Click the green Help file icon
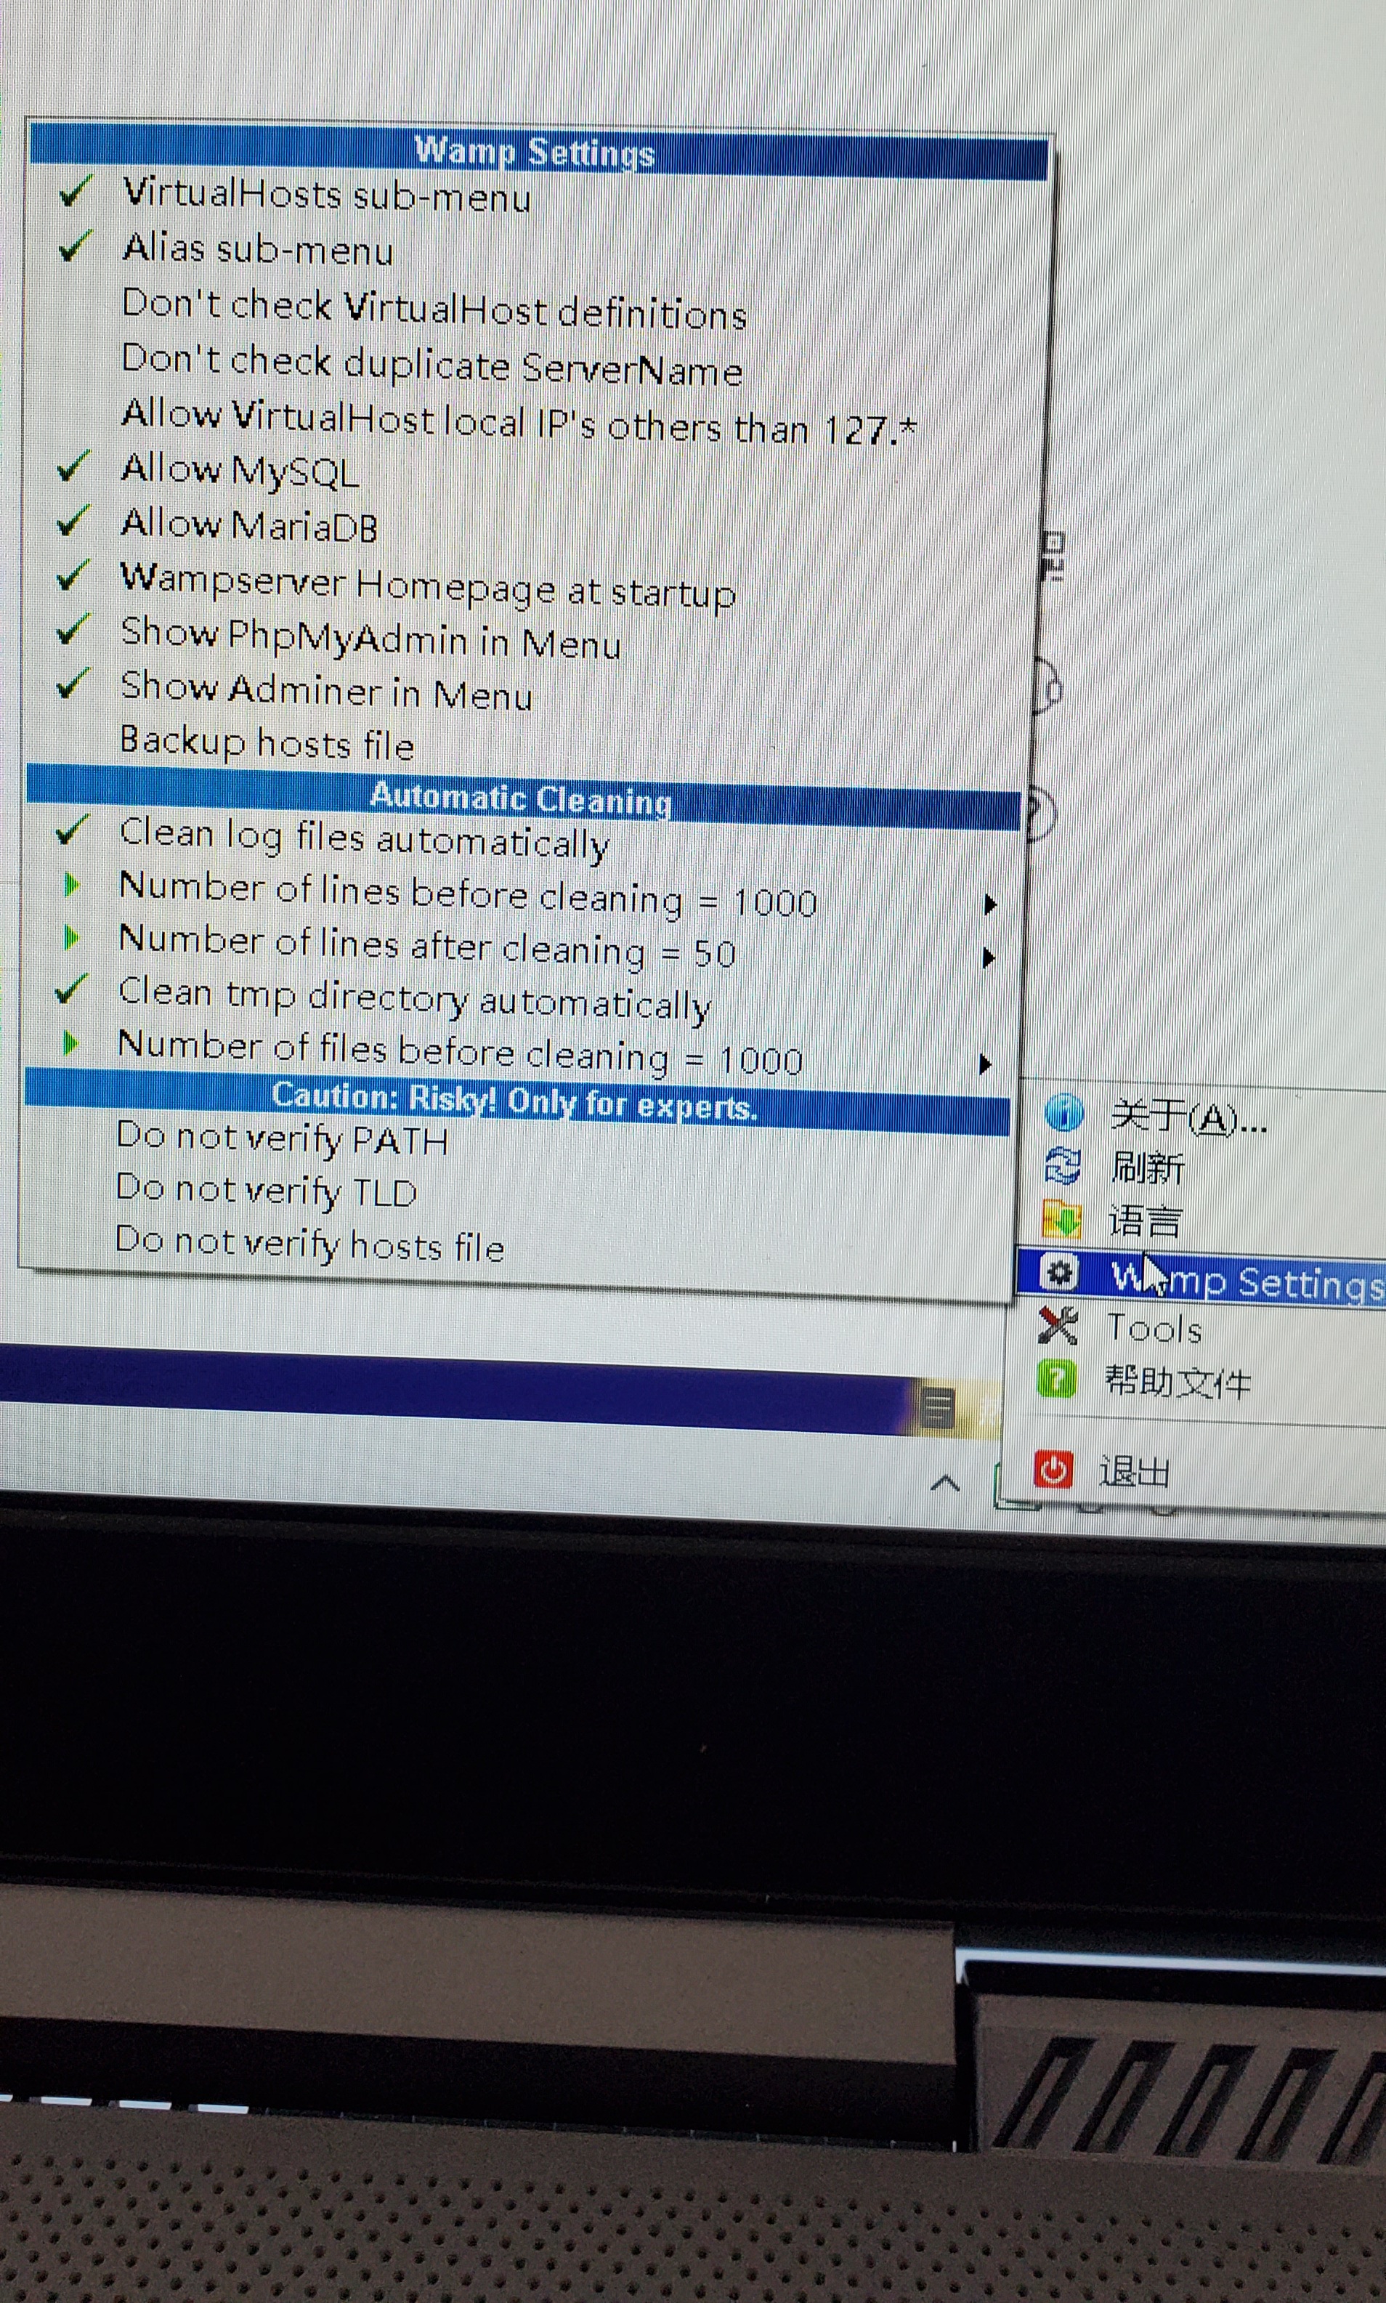 click(x=1056, y=1378)
